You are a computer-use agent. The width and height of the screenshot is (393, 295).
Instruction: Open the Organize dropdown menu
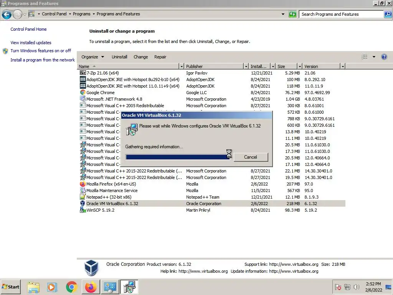(x=92, y=57)
